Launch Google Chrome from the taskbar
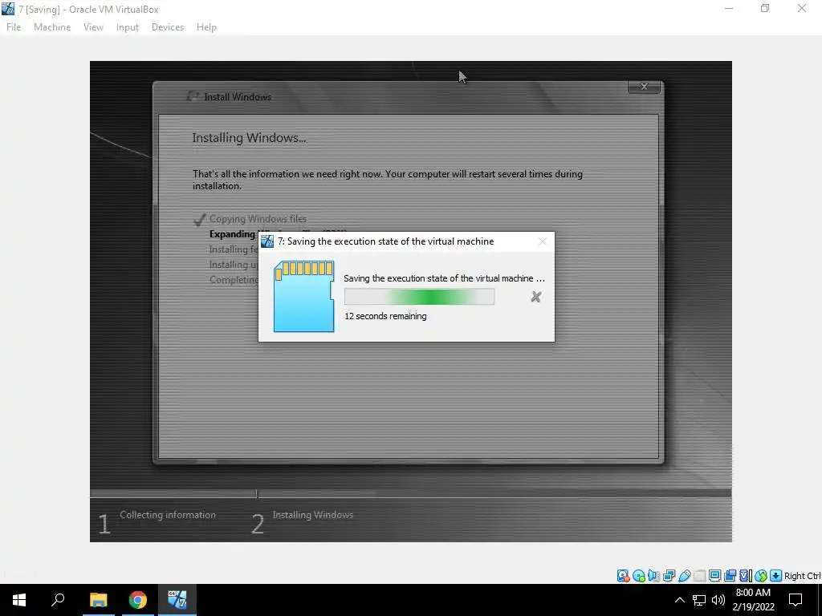822x616 pixels. click(x=138, y=600)
